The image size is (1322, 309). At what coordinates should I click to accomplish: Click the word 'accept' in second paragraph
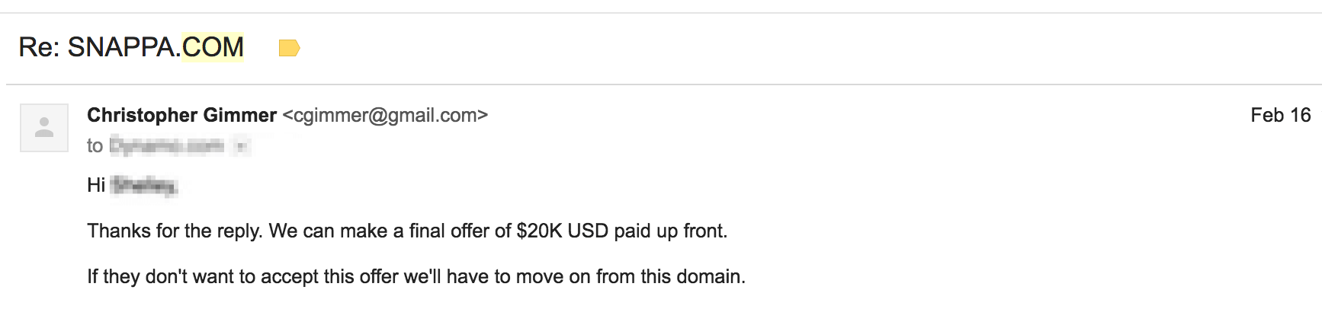[290, 277]
